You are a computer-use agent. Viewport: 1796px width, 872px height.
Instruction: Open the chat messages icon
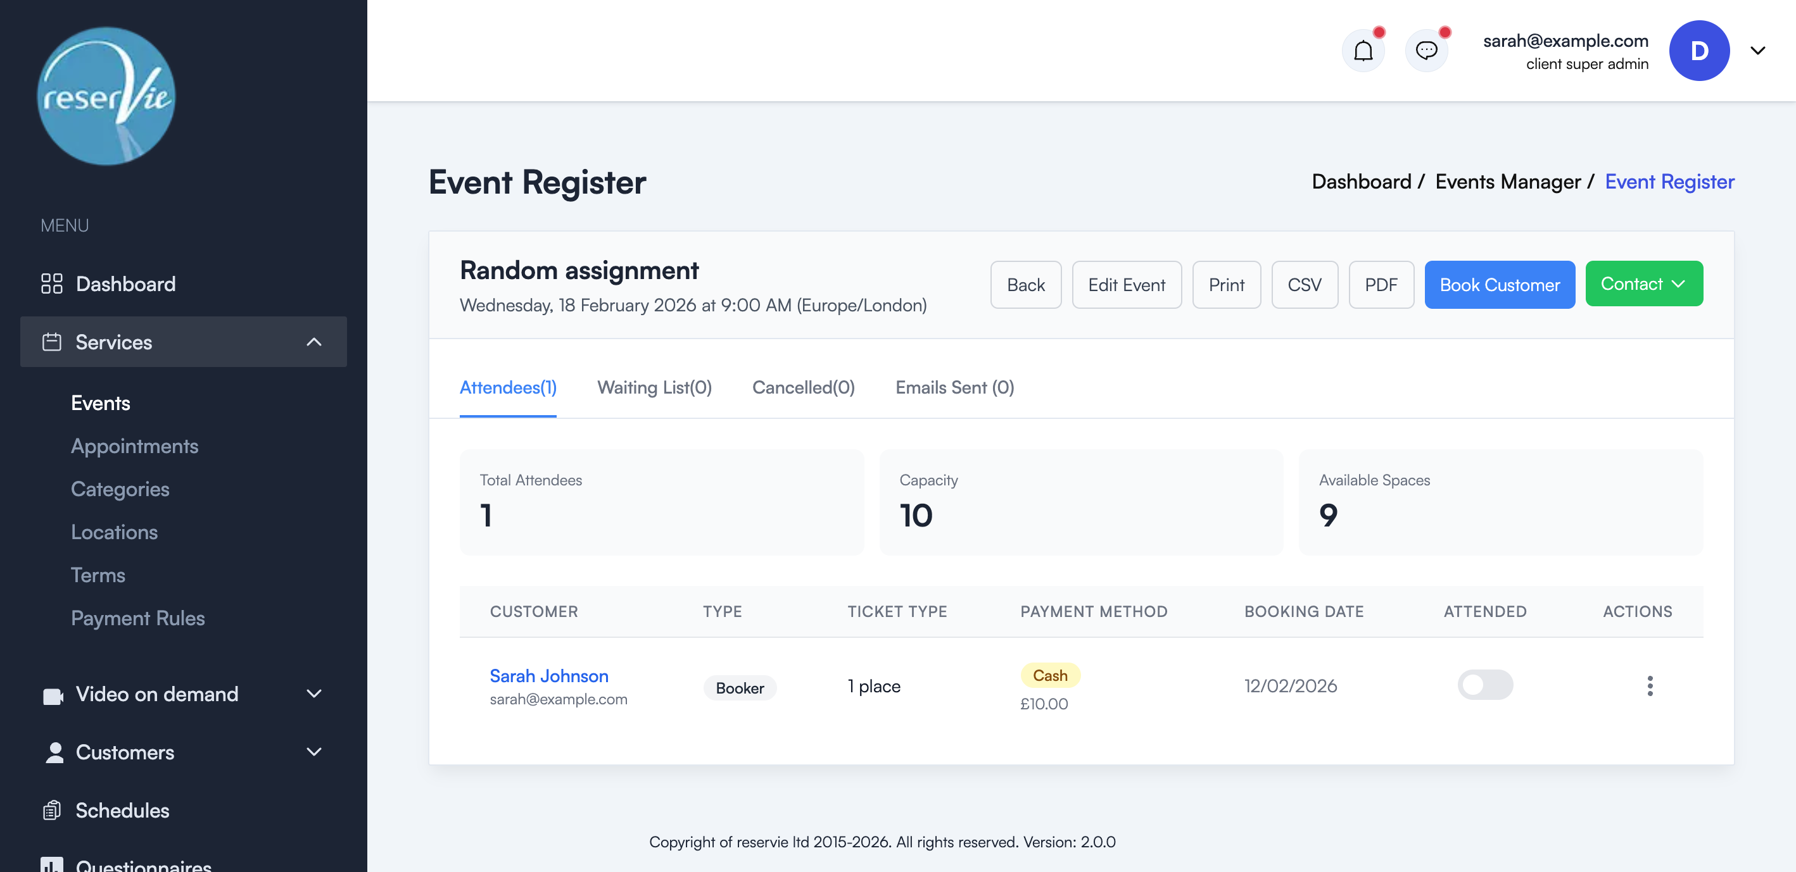tap(1427, 50)
